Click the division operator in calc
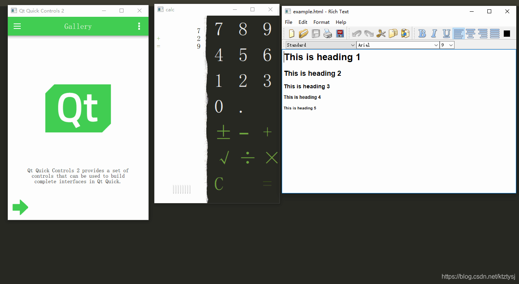Image resolution: width=519 pixels, height=284 pixels. 248,158
